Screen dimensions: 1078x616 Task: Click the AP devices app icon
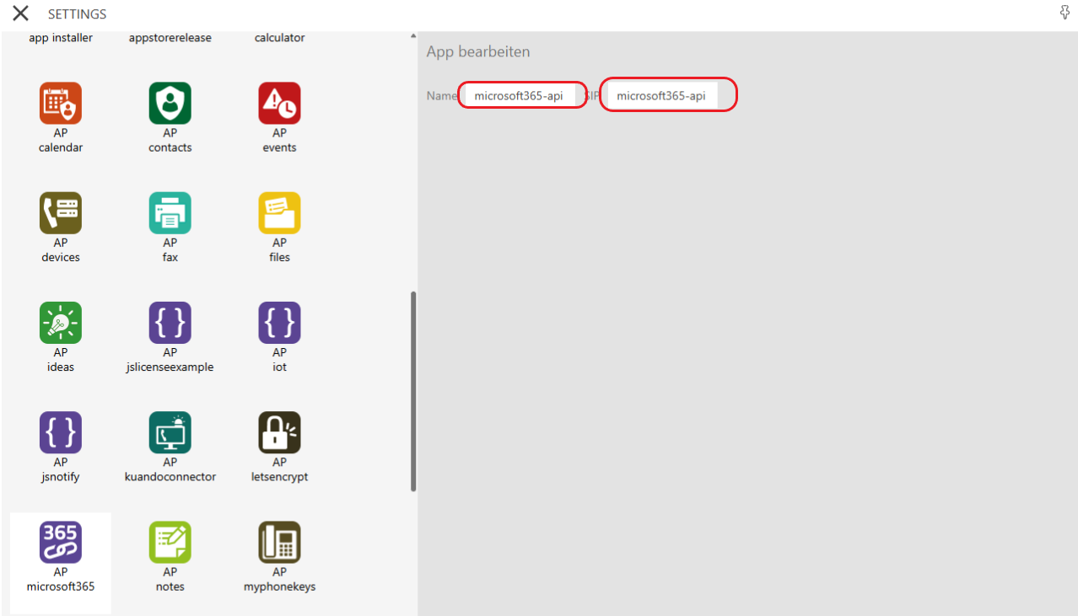point(61,213)
